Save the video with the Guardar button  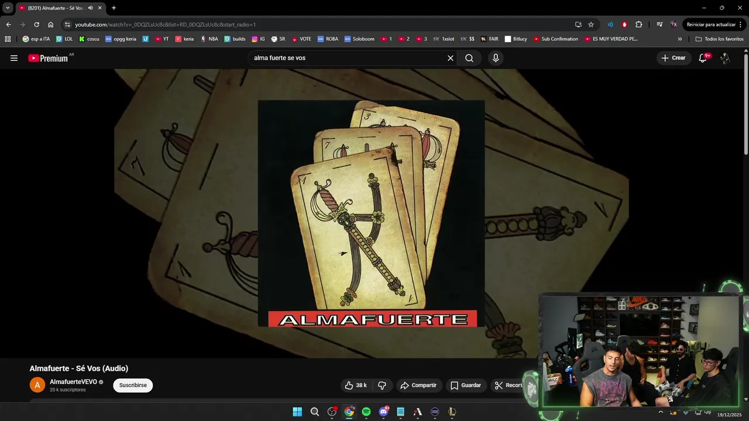coord(466,385)
